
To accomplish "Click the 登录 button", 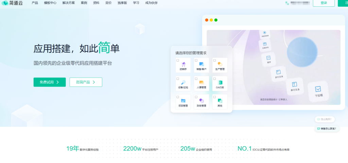I will 324,3.
